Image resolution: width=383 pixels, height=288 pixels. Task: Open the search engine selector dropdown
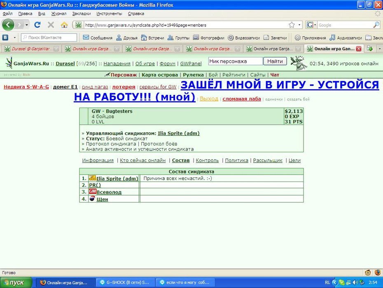311,25
